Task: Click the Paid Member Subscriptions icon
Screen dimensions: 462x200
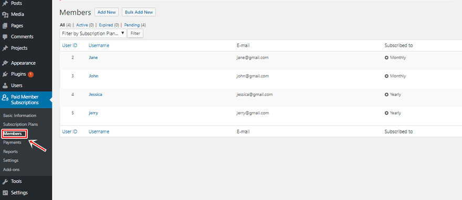Action: point(5,97)
